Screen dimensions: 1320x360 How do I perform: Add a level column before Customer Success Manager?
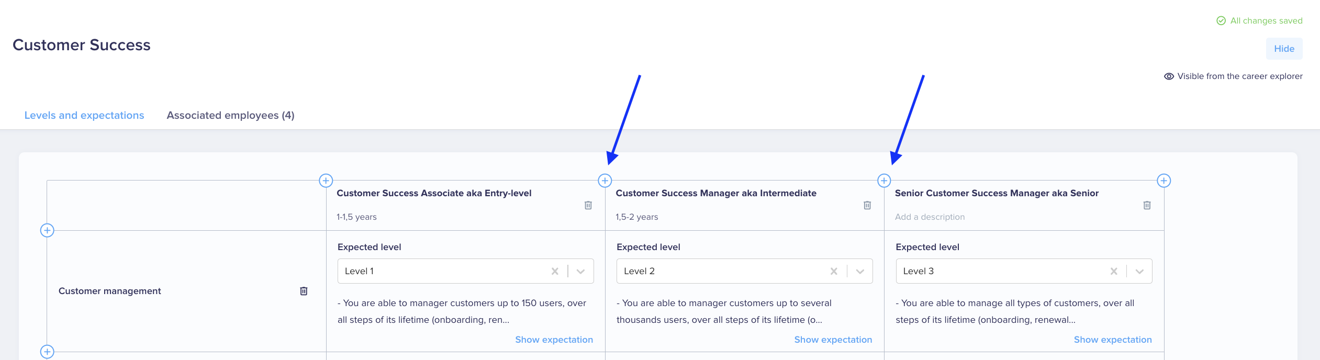click(605, 181)
